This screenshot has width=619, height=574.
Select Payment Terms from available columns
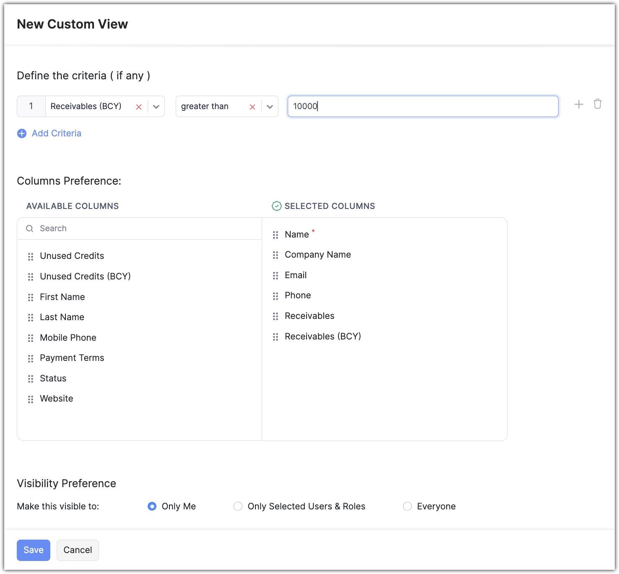click(72, 358)
